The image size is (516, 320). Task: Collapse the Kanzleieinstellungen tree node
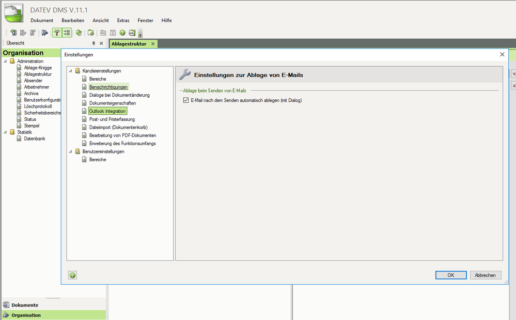(71, 71)
